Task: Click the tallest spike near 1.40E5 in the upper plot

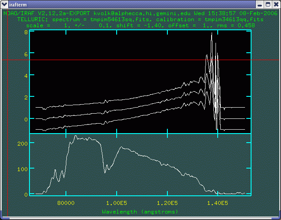Action: click(x=212, y=34)
